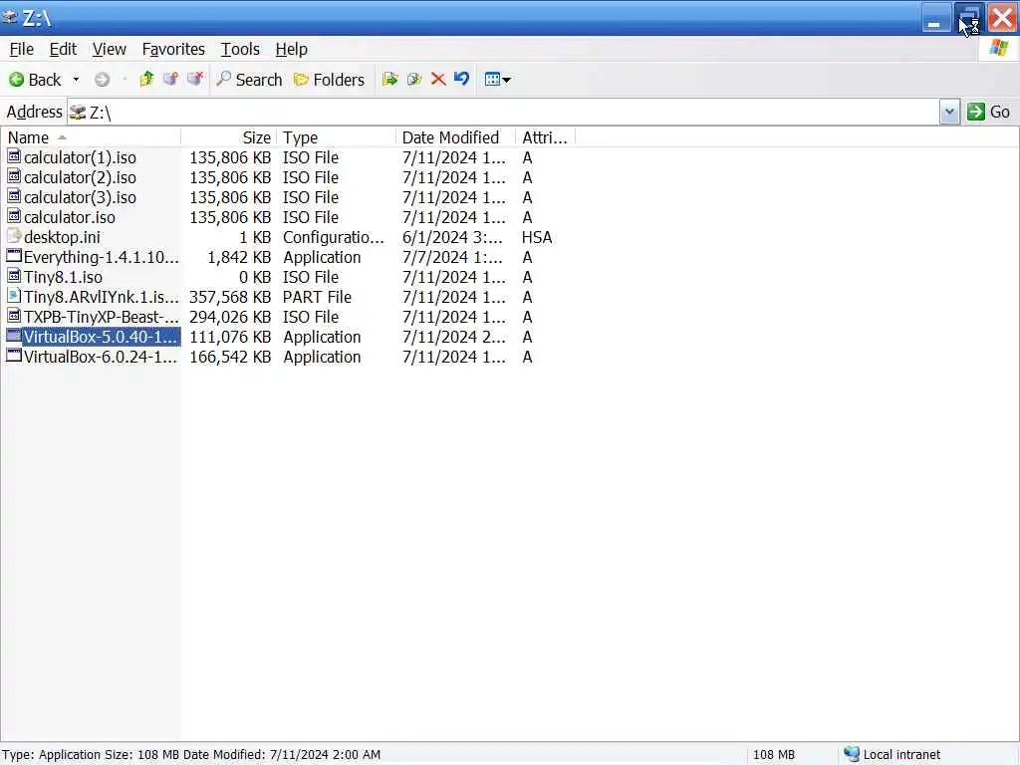Click the Undo toolbar icon
Viewport: 1020px width, 765px height.
coord(462,79)
